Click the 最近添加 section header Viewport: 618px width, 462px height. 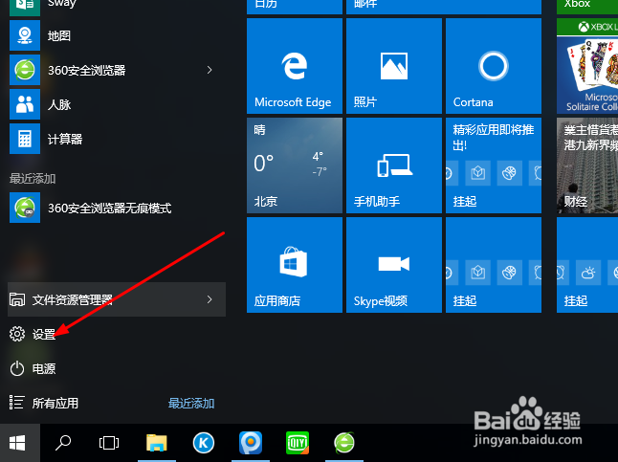click(x=33, y=179)
